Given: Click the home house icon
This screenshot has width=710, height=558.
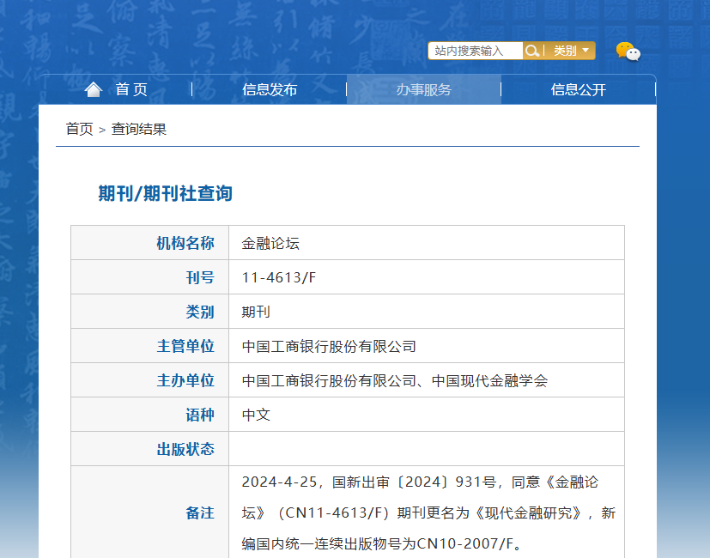Looking at the screenshot, I should [94, 89].
